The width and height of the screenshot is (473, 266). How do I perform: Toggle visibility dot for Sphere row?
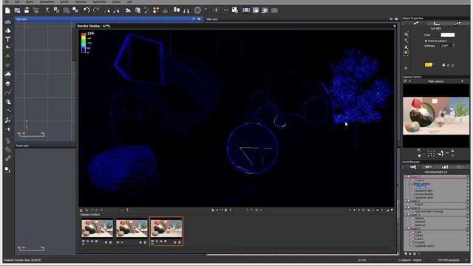click(x=468, y=218)
